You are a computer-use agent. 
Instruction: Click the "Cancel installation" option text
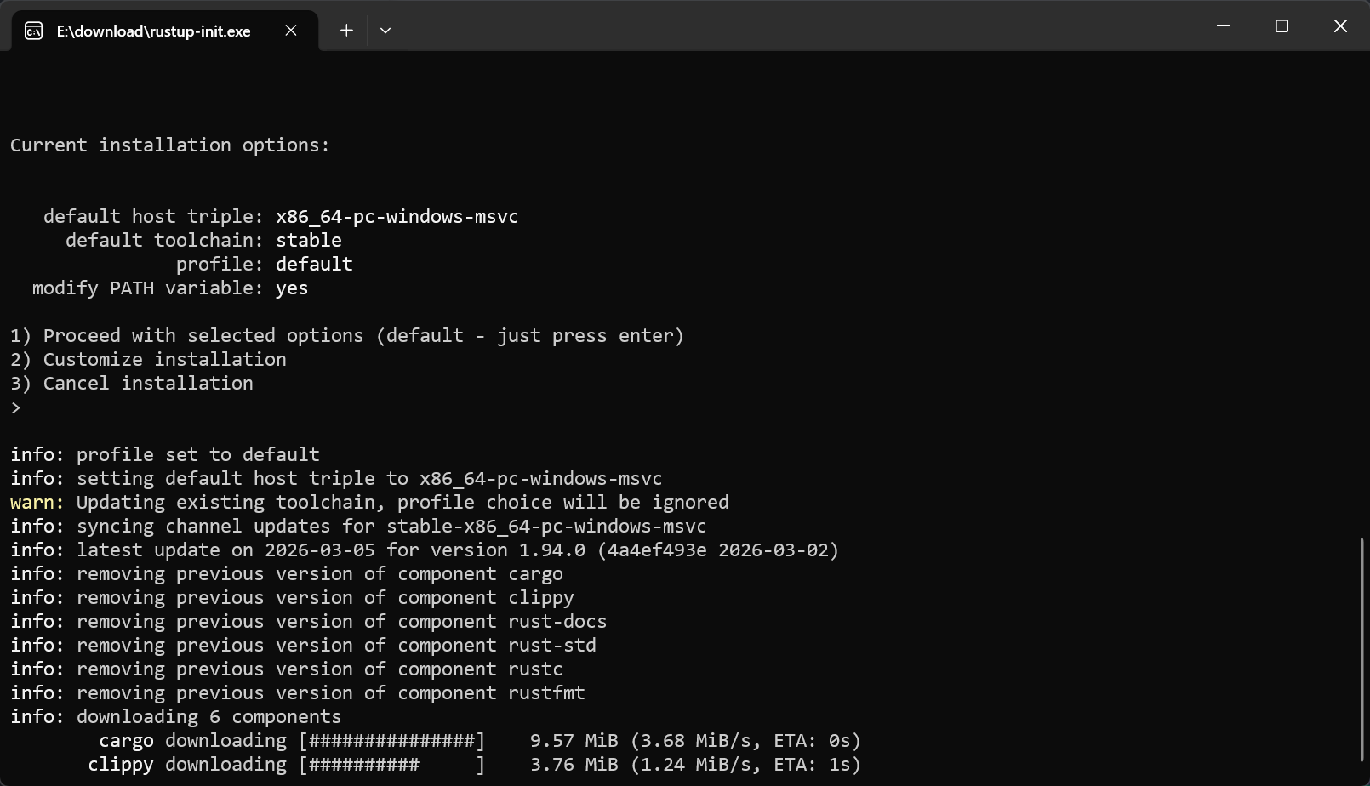(x=148, y=384)
